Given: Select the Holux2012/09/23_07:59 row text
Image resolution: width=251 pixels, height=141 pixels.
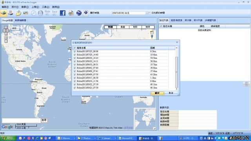Looking at the screenshot, I should click(87, 88).
